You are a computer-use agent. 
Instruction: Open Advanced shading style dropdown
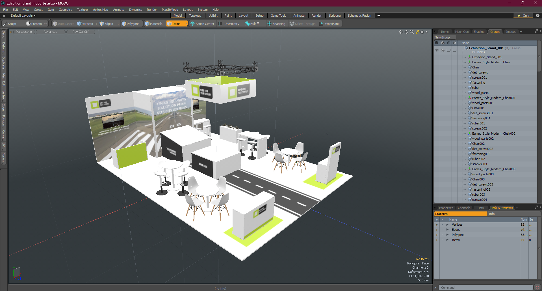point(50,32)
